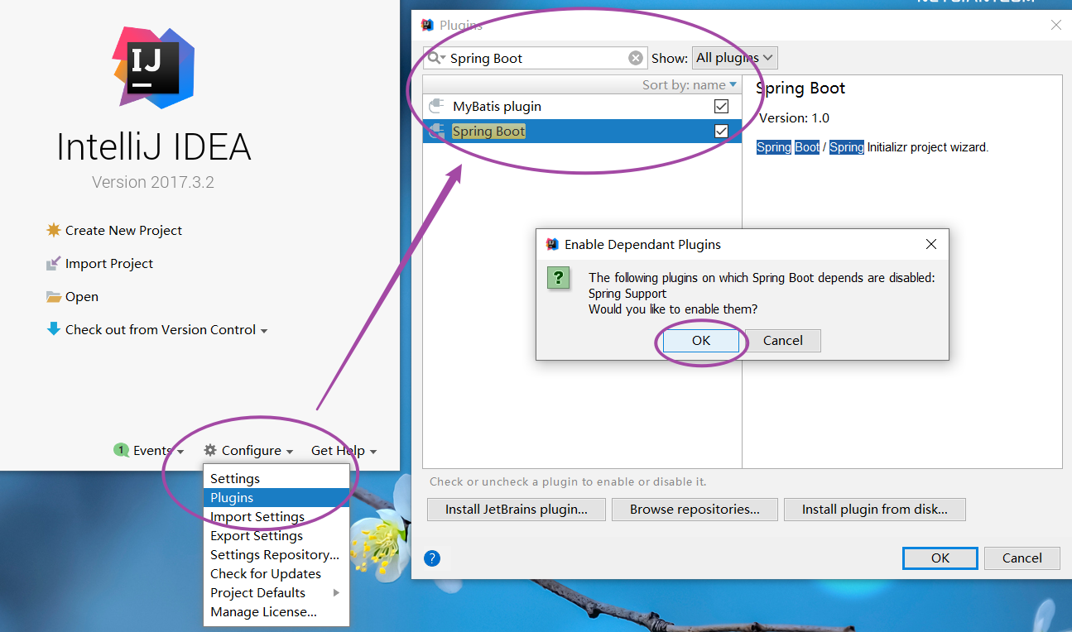The image size is (1072, 632).
Task: Clear the plugin search field with X icon
Action: tap(635, 58)
